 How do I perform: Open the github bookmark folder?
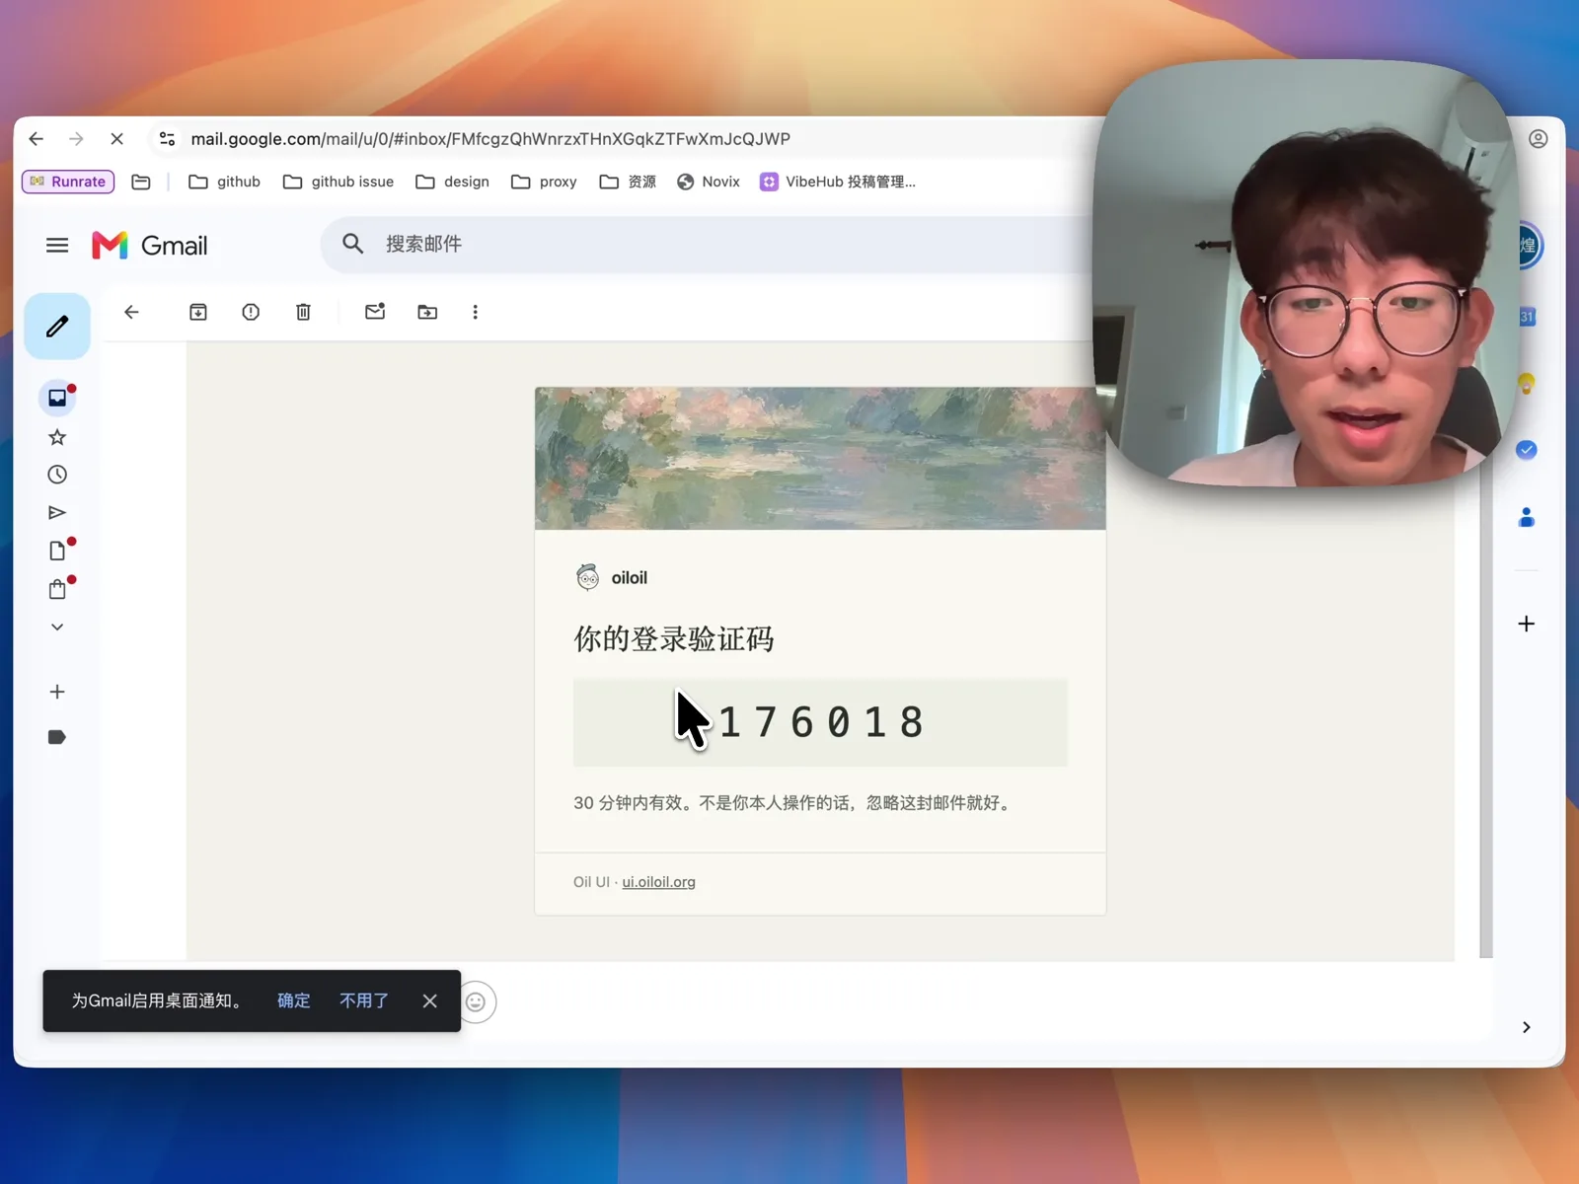(224, 182)
